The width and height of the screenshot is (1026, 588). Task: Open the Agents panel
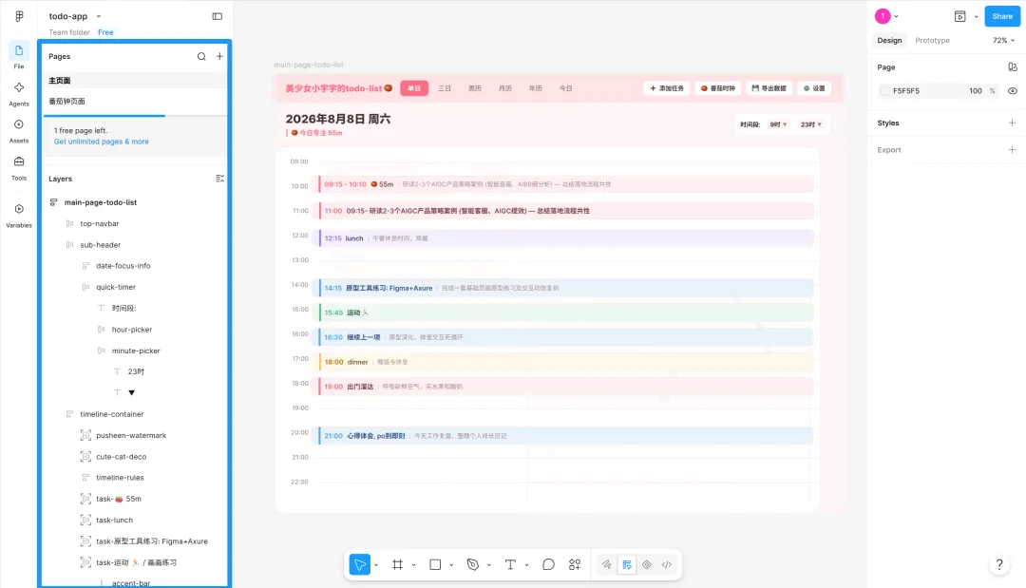point(19,93)
